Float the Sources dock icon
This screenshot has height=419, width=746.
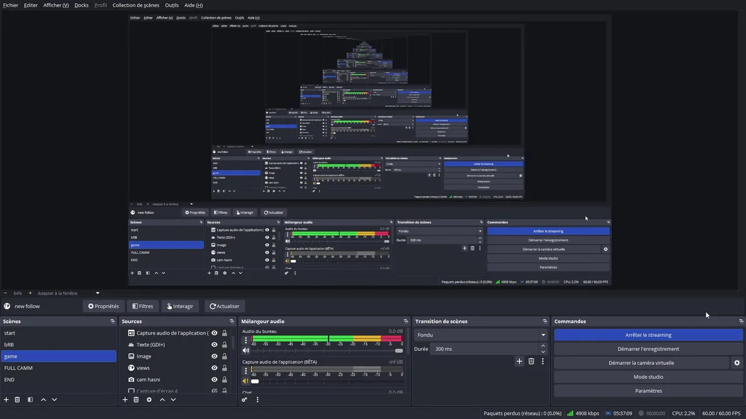tap(232, 321)
